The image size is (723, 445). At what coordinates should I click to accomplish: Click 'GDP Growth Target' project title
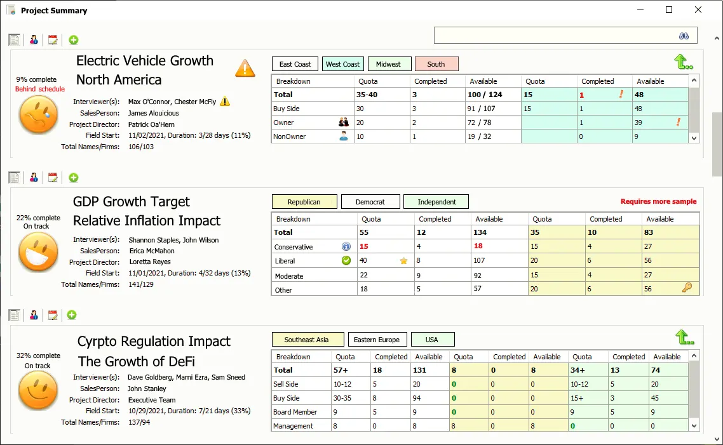[x=132, y=202]
